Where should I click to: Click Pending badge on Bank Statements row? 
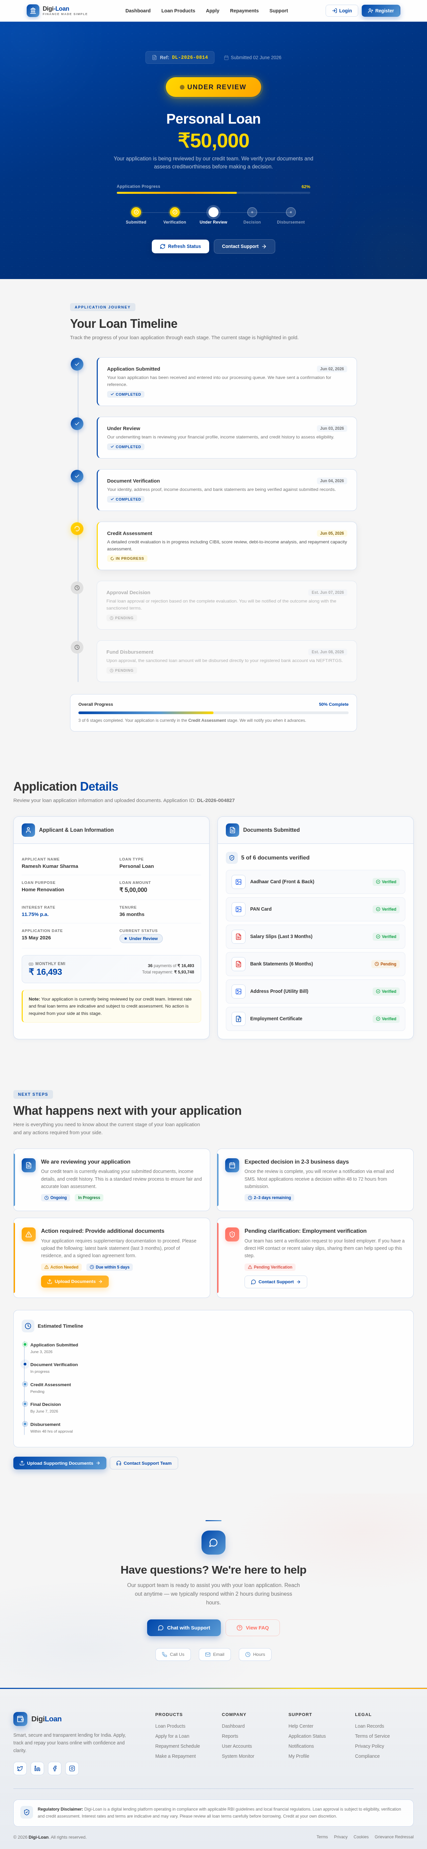click(385, 964)
